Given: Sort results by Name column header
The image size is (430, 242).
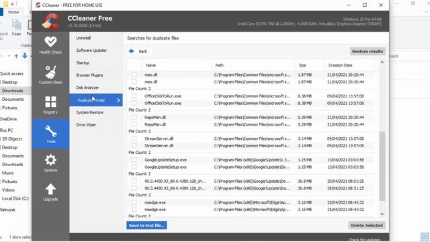Looking at the screenshot, I should tap(176, 65).
